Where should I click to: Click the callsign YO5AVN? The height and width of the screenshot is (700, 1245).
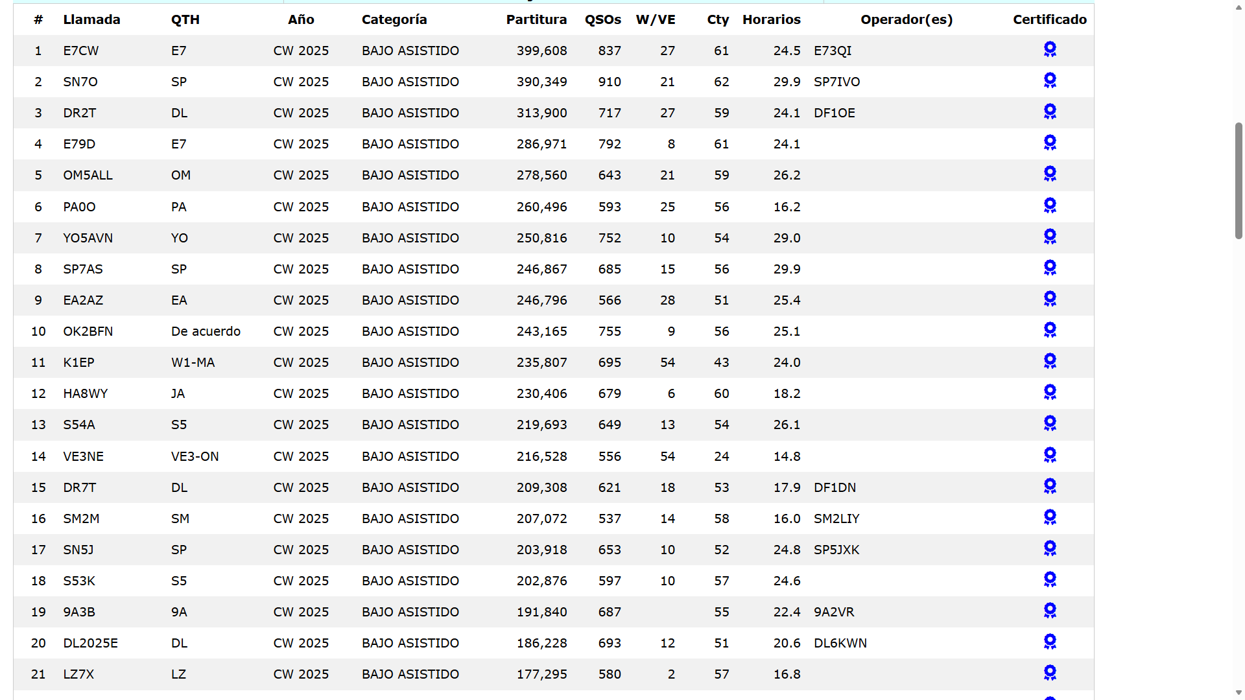[x=88, y=238]
